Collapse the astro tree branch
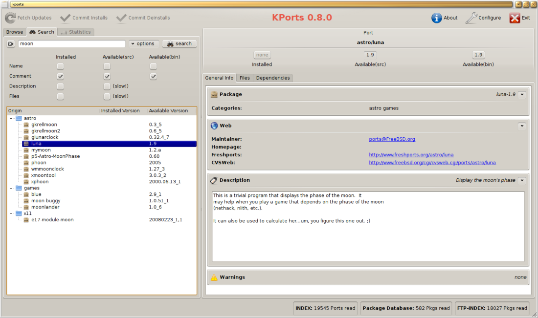The image size is (538, 318). pyautogui.click(x=11, y=118)
